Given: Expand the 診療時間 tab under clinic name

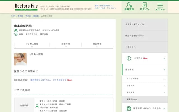Looking at the screenshot, I should coord(66,45).
